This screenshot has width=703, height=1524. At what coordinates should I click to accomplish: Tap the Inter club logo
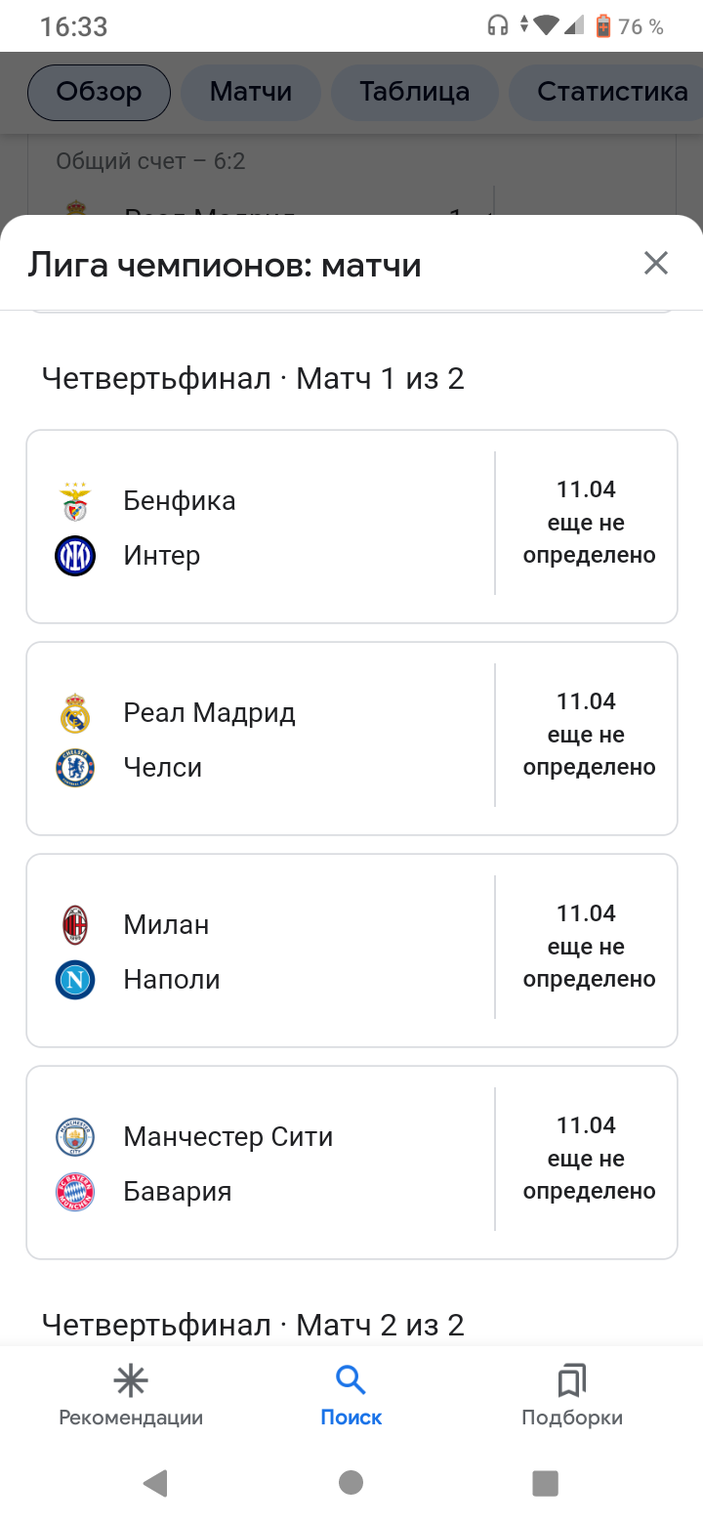pos(75,556)
